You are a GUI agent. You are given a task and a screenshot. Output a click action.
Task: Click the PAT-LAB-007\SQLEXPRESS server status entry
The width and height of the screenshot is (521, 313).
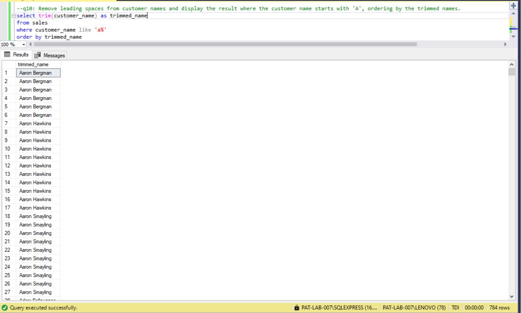(339, 308)
